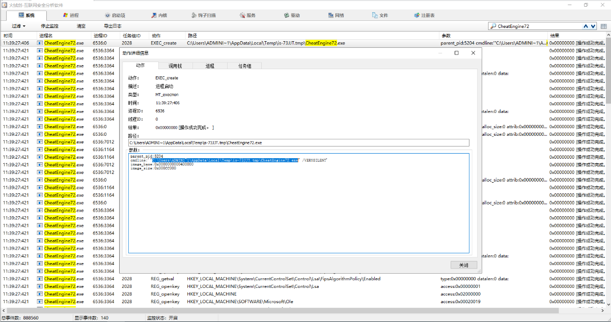Click the process icon in the EXEC_create row
The image size is (611, 322).
tap(40, 43)
